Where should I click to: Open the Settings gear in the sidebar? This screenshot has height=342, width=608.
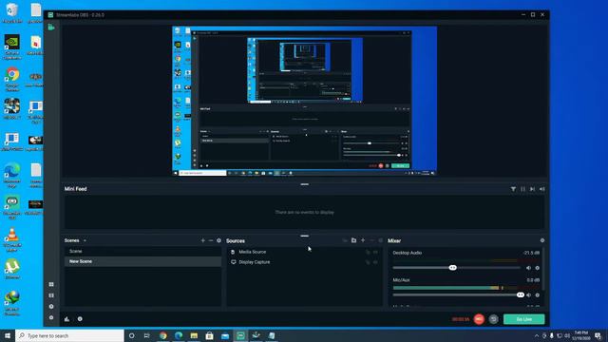tap(51, 317)
